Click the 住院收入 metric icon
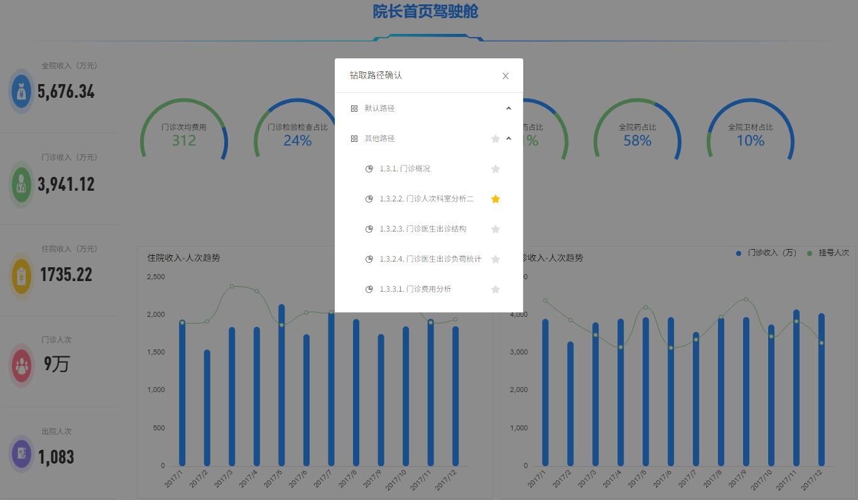 click(21, 276)
